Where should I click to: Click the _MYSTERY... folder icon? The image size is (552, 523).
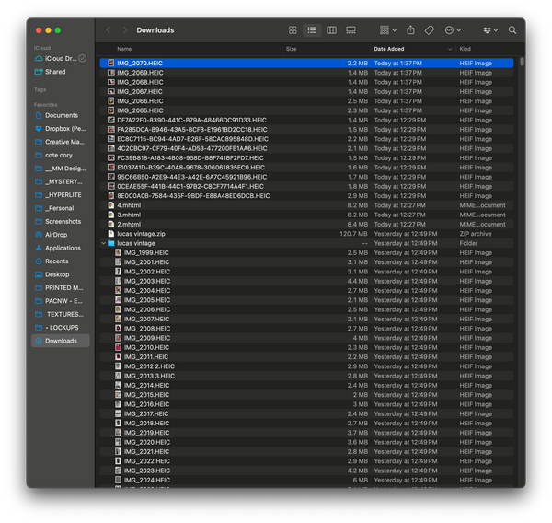tap(39, 181)
